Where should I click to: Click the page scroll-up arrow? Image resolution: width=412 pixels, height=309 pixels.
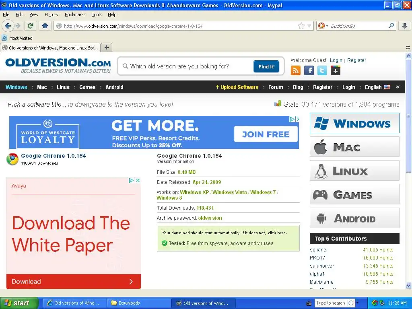[408, 56]
